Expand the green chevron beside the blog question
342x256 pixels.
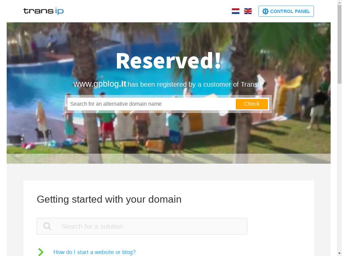pos(41,252)
